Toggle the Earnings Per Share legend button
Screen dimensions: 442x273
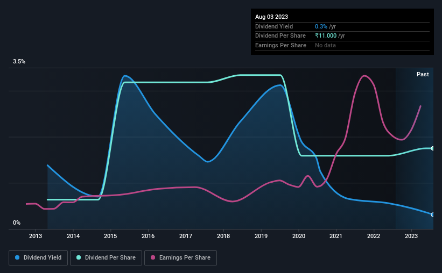180,258
